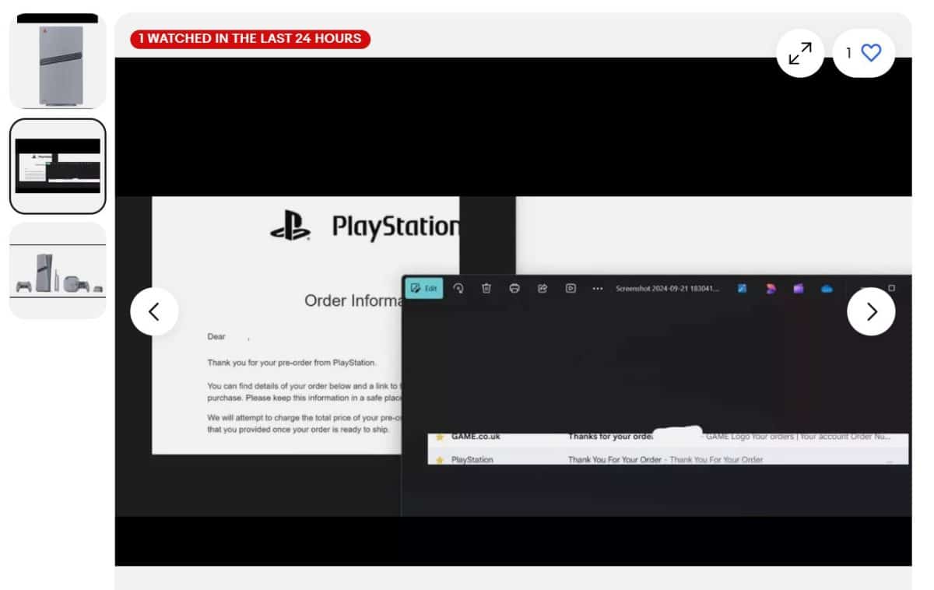Toggle the star on the PlayStation email

click(x=440, y=460)
